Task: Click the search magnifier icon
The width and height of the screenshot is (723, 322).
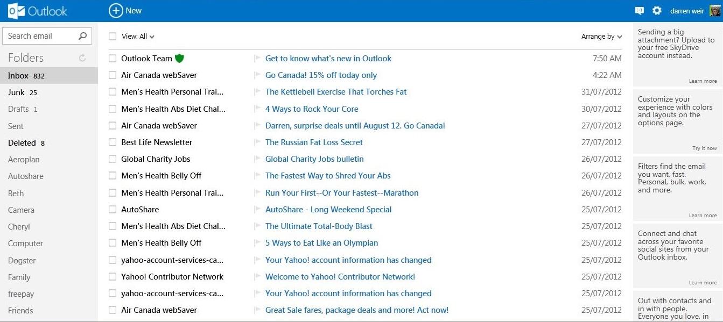Action: pos(82,36)
